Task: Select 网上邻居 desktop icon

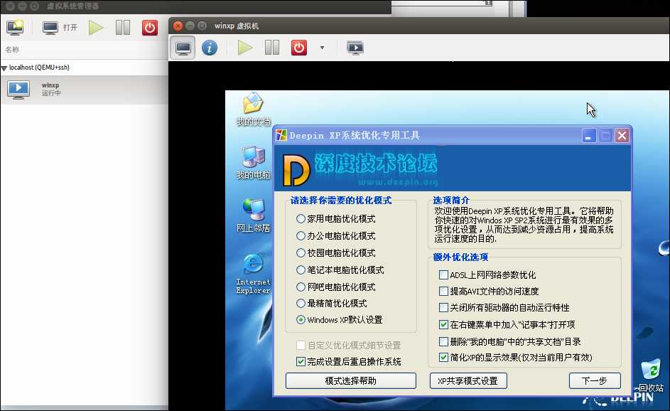Action: [253, 215]
